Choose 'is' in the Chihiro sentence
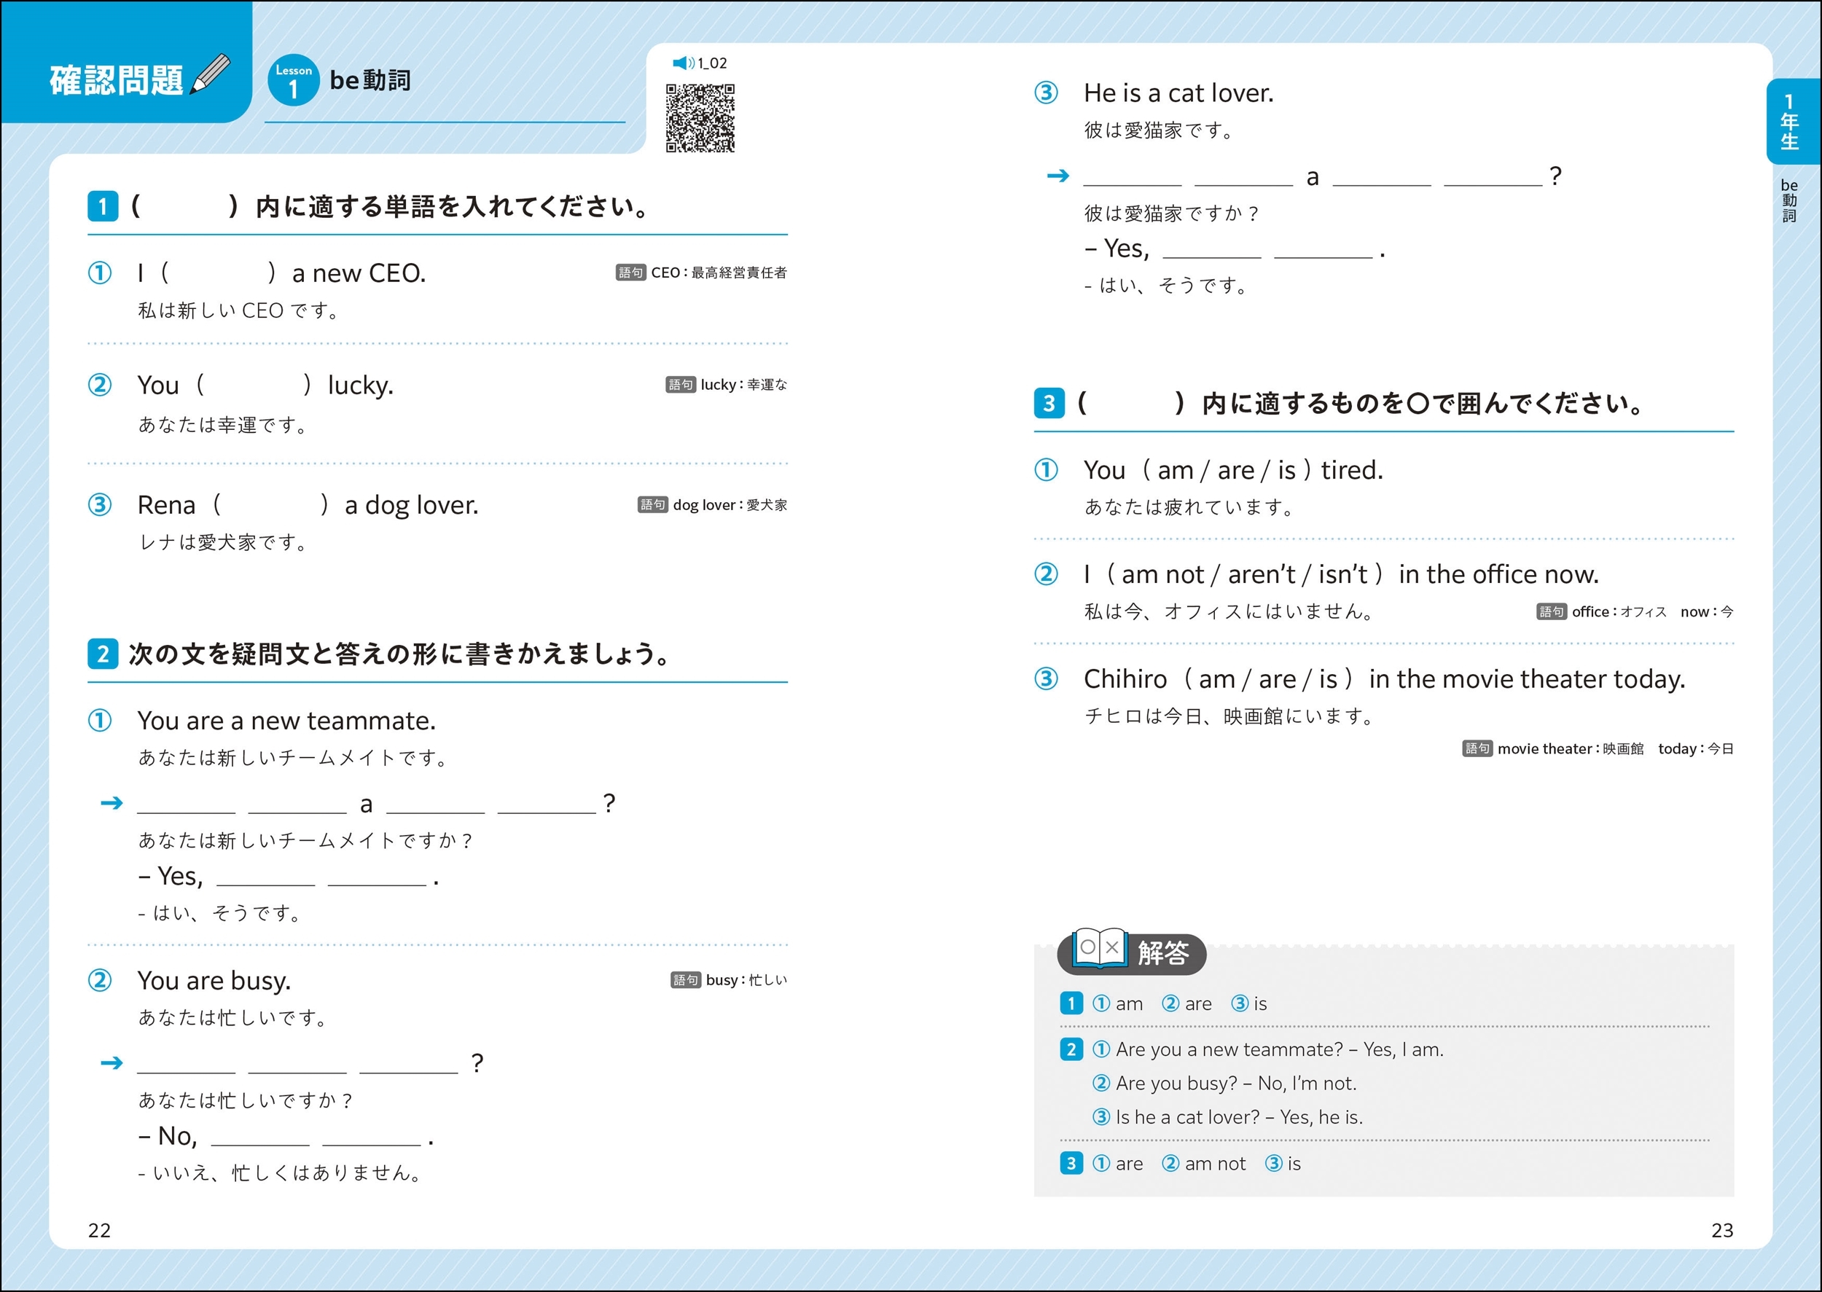 coord(1328,679)
